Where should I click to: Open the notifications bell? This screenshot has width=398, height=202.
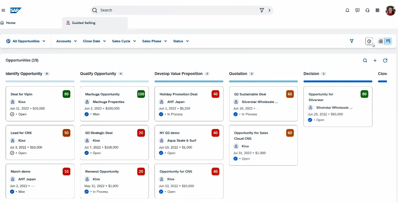point(347,10)
